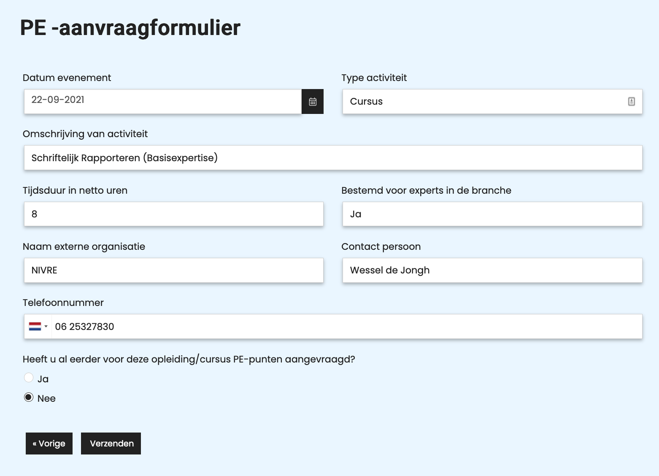
Task: Click the value 22-09-2021 in the date field
Action: (x=58, y=100)
